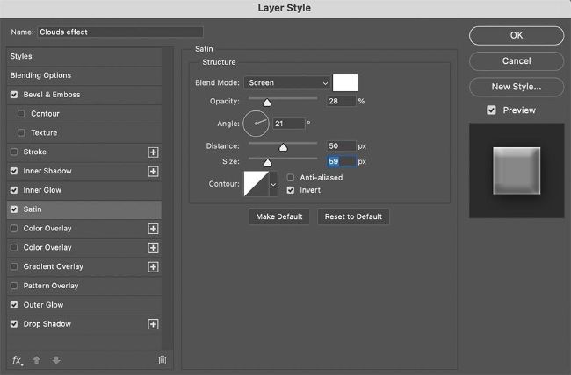
Task: Add another Stroke effect with plus icon
Action: pos(153,152)
